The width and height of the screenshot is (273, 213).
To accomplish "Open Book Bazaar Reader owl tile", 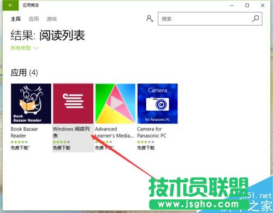I will click(x=31, y=104).
